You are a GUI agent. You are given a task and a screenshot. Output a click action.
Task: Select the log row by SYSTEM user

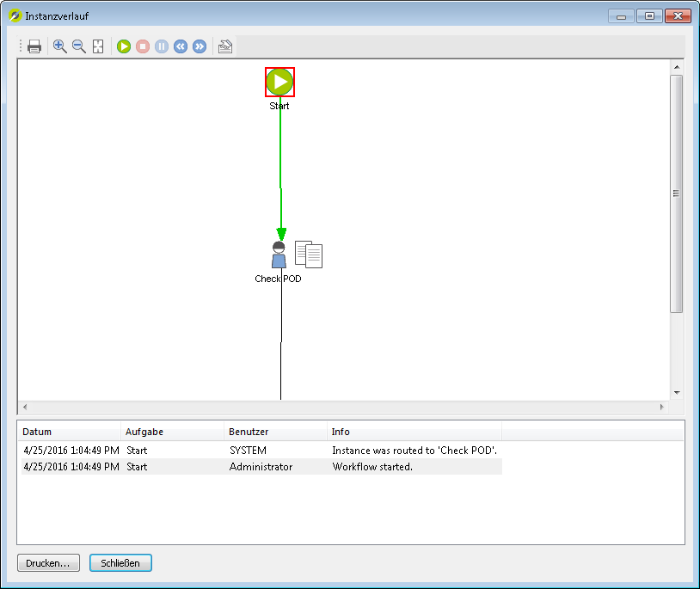(x=261, y=451)
